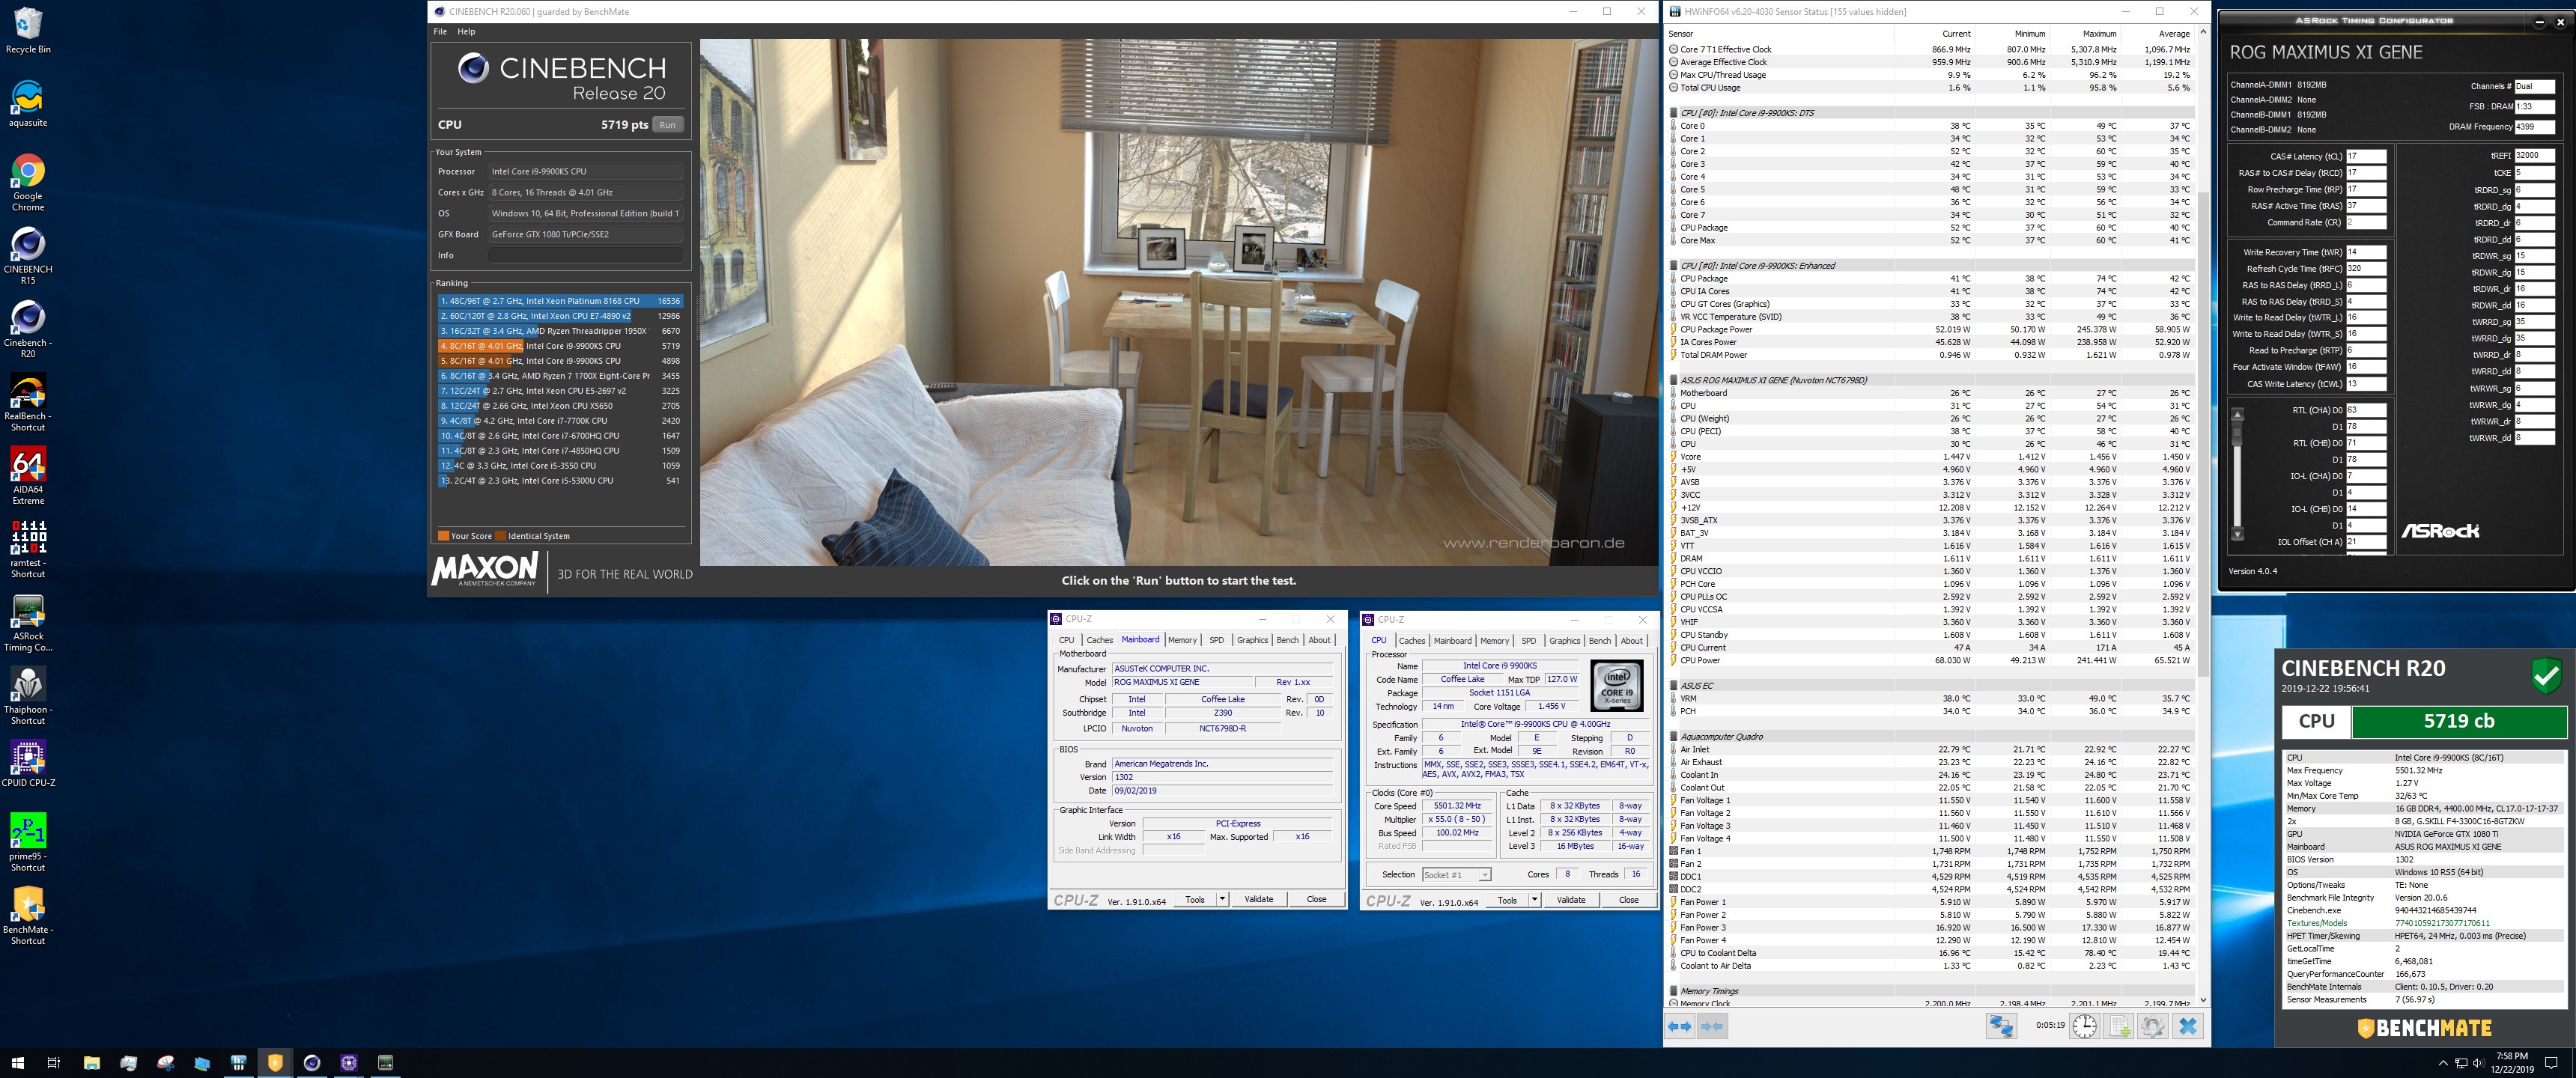The image size is (2576, 1078).
Task: Open Windows Start menu
Action: pos(17,1062)
